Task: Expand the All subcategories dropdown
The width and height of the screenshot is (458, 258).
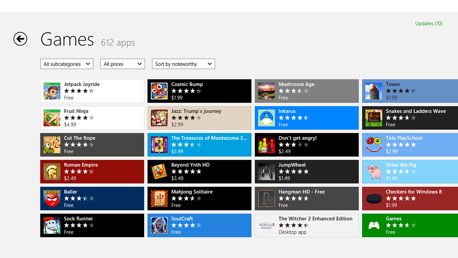Action: [67, 64]
